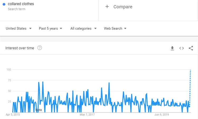Click the dotted partial-data line at chart end
This screenshot has width=198, height=119.
pyautogui.click(x=190, y=87)
